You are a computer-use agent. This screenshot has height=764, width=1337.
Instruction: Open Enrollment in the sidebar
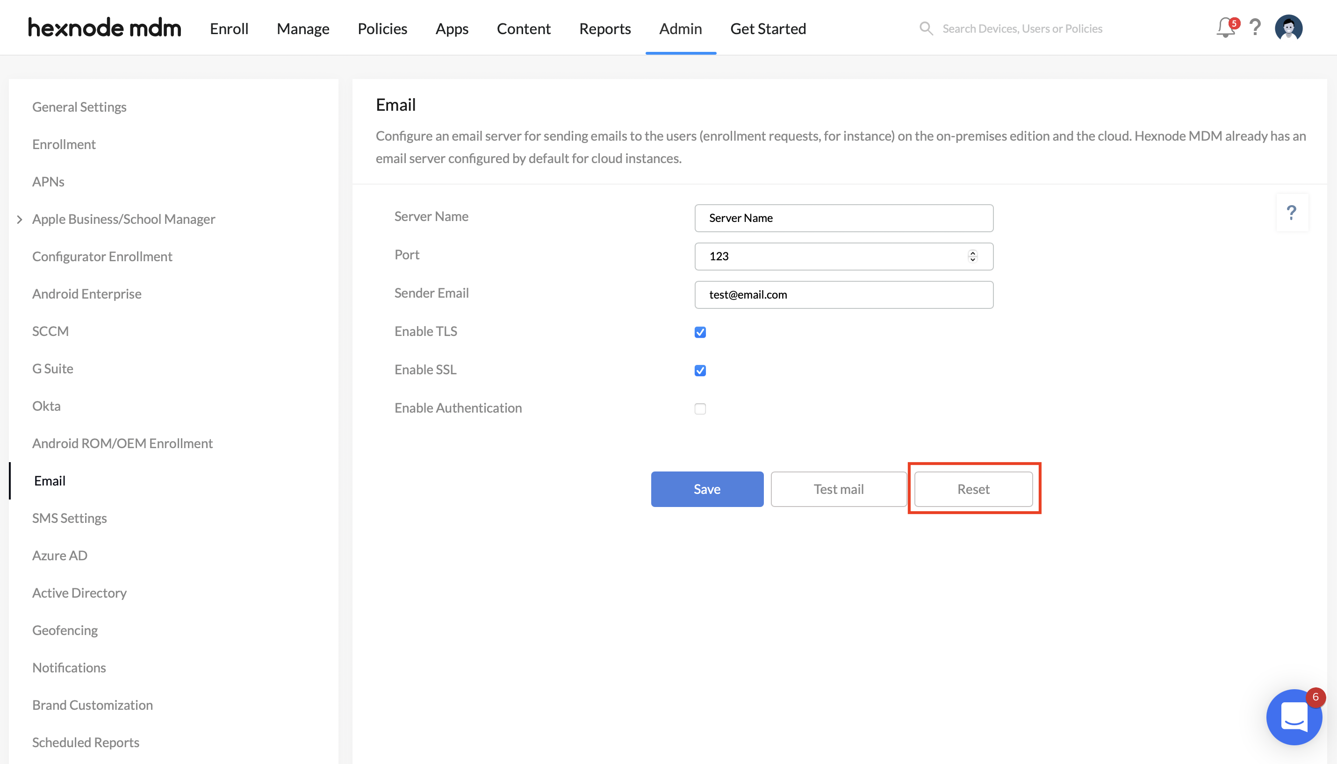tap(64, 144)
